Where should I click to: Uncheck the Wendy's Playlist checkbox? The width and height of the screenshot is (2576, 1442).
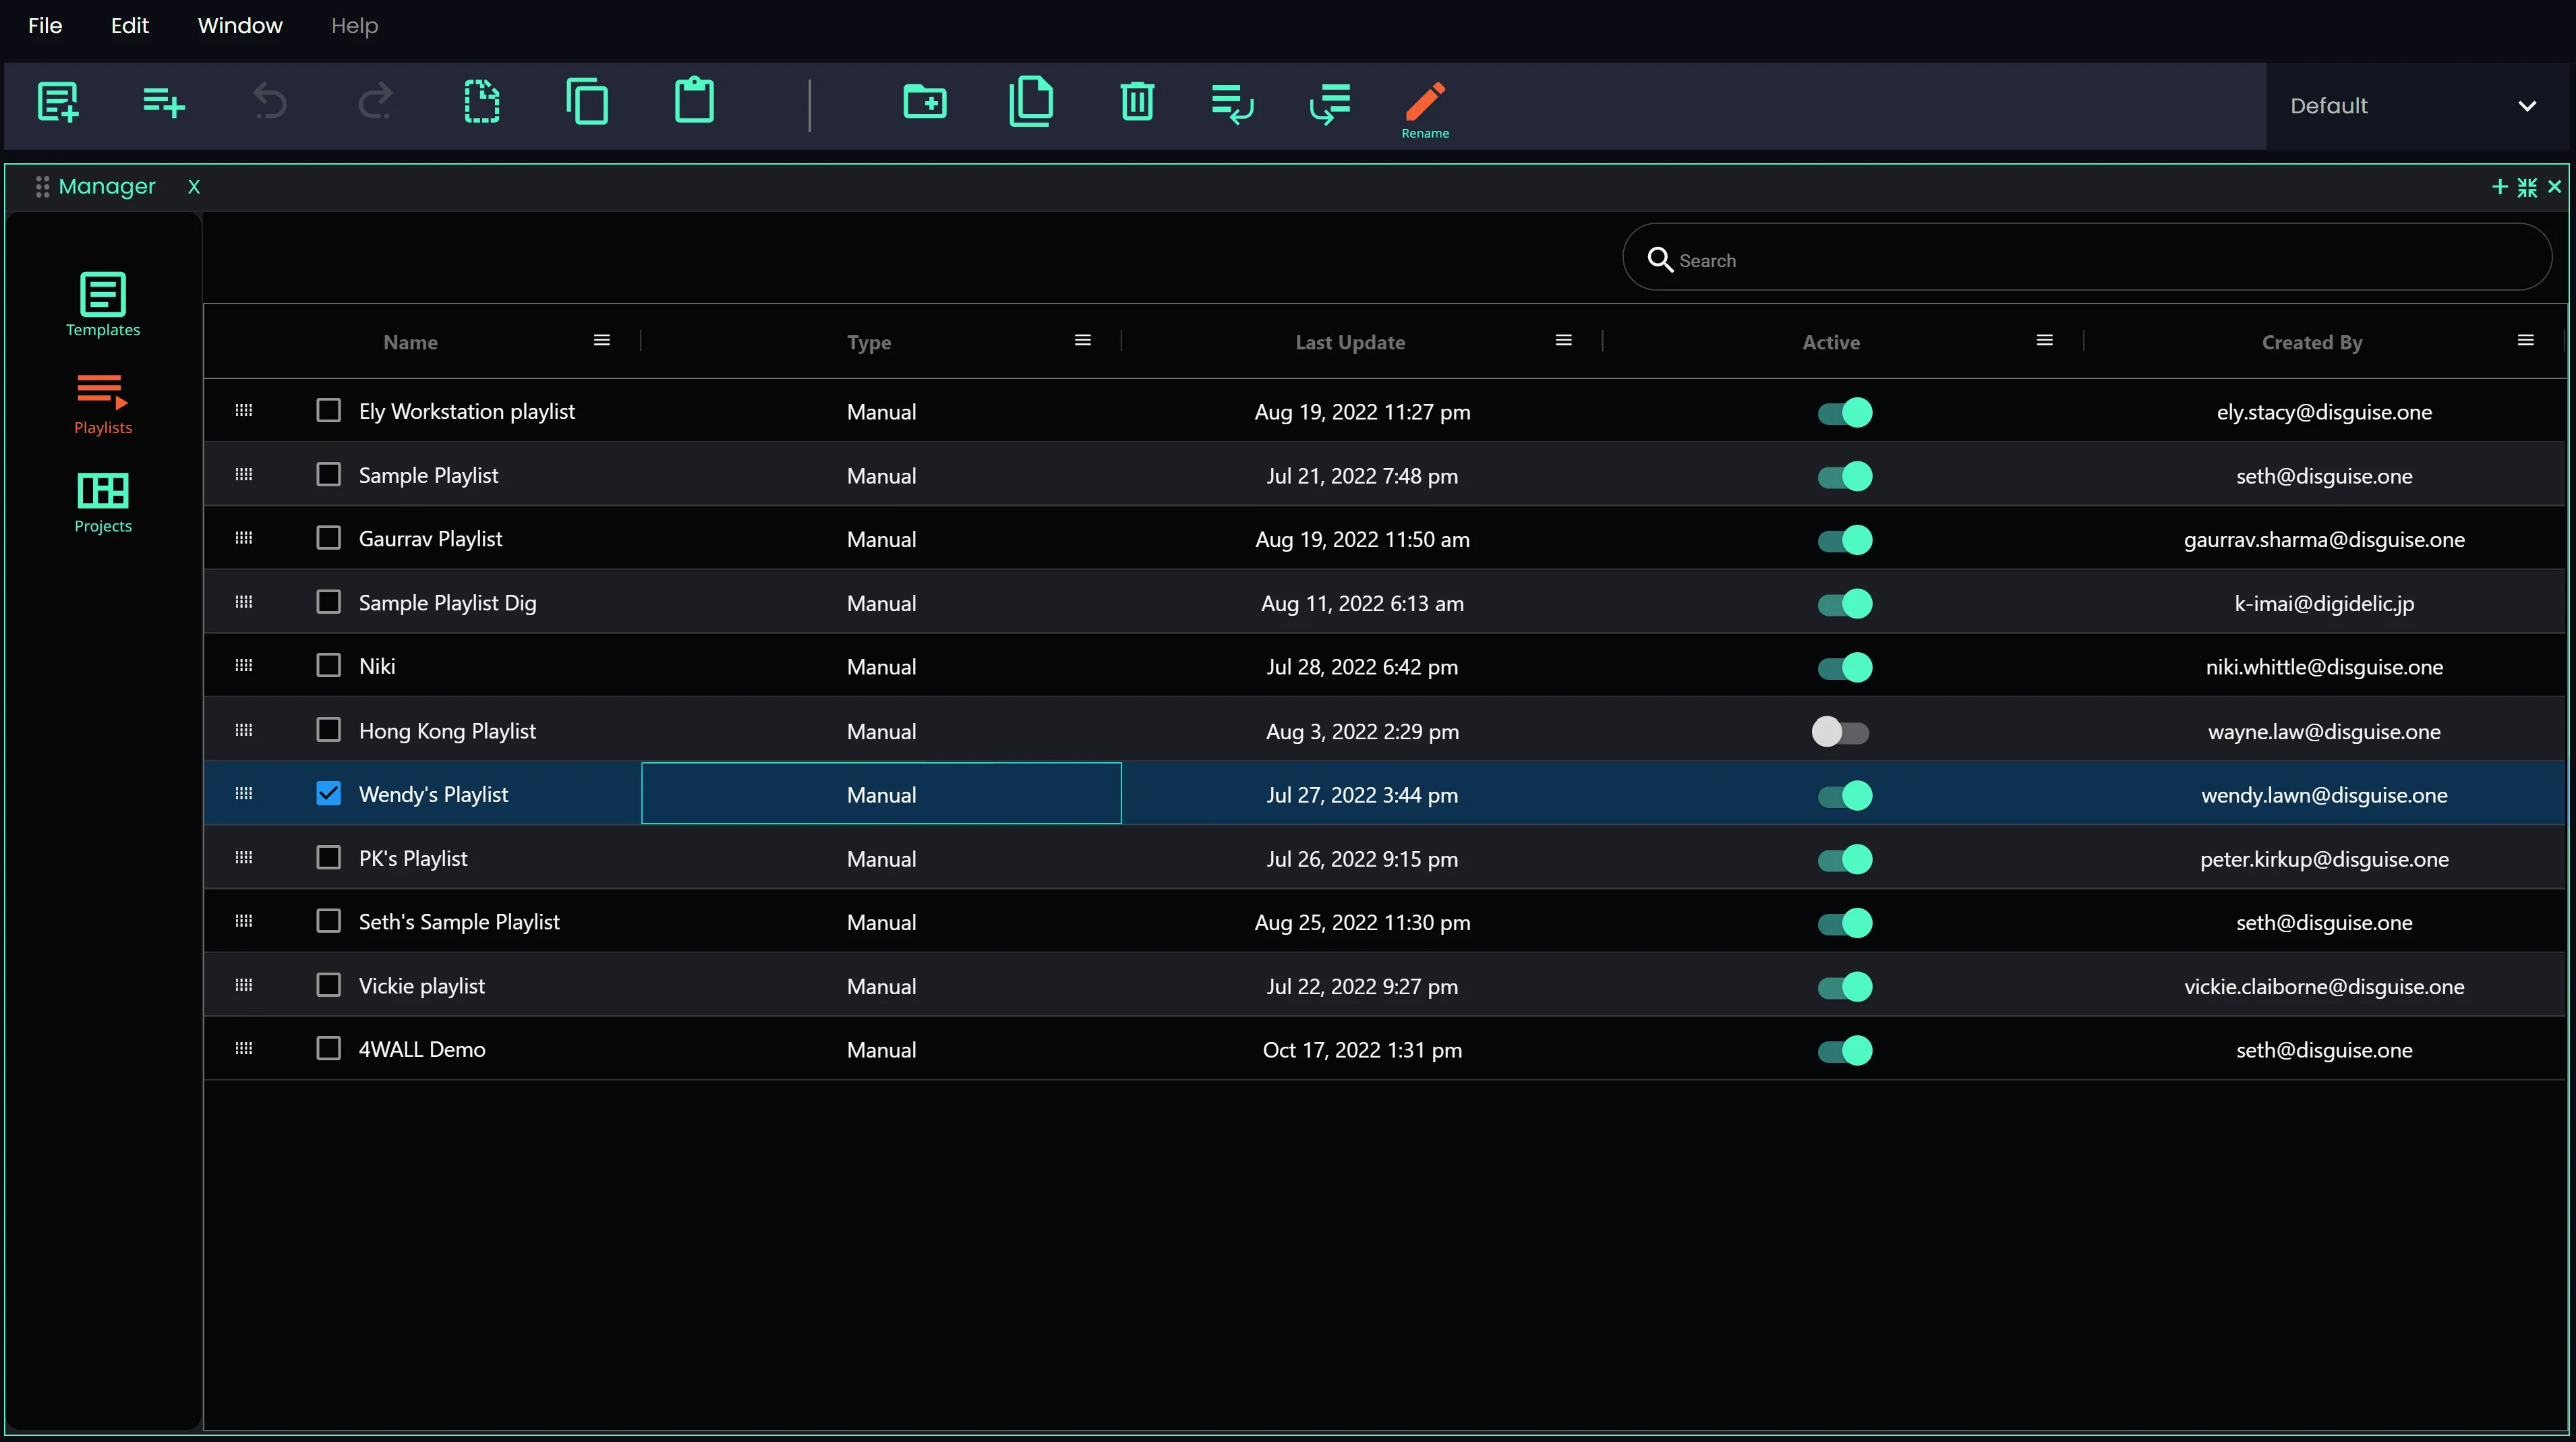pos(328,794)
